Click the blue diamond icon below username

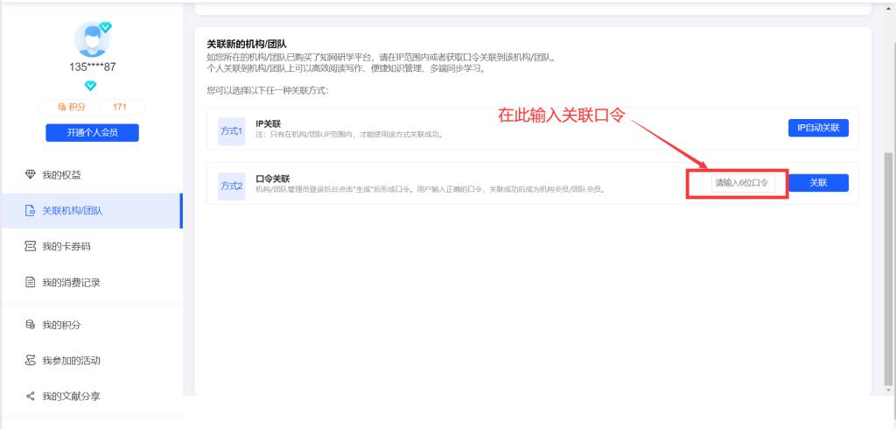(x=91, y=86)
